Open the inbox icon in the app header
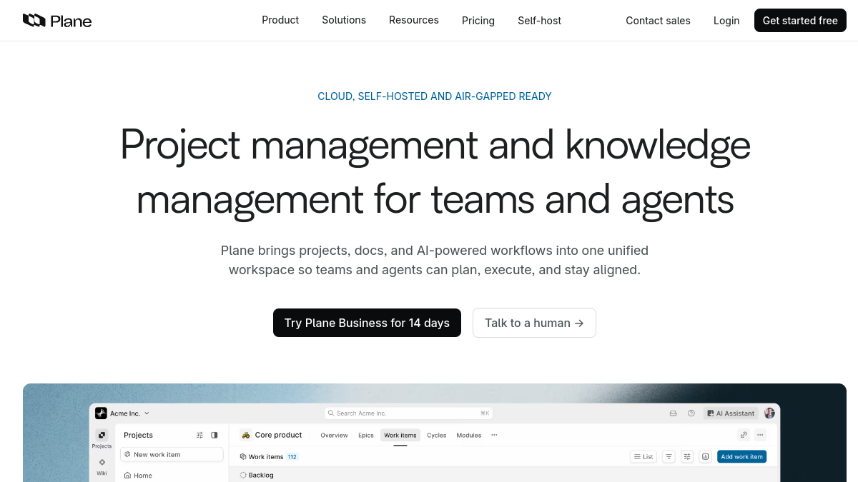The image size is (858, 482). click(673, 413)
